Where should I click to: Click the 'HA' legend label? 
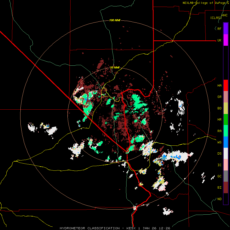tap(219, 86)
